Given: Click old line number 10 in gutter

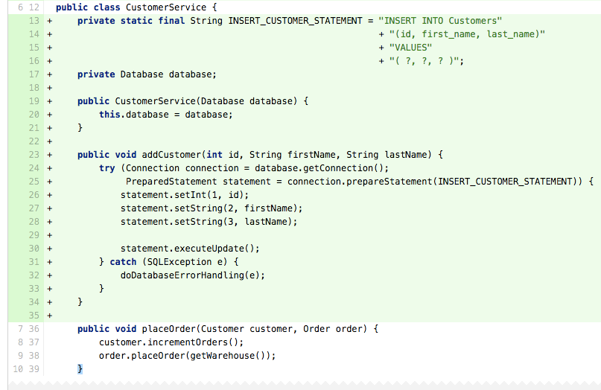Looking at the screenshot, I should point(18,369).
